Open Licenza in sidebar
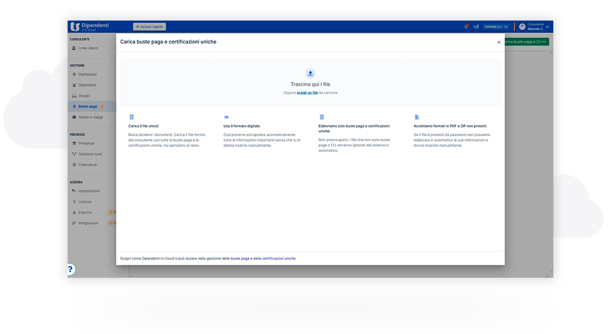 pos(85,202)
